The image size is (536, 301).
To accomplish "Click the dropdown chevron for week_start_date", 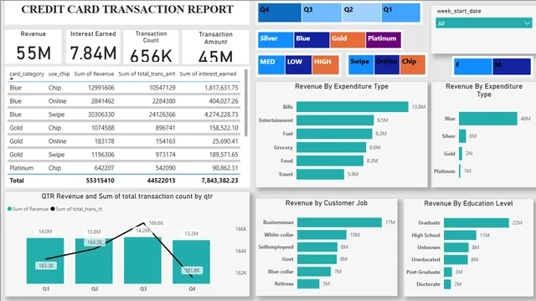I will tap(527, 23).
